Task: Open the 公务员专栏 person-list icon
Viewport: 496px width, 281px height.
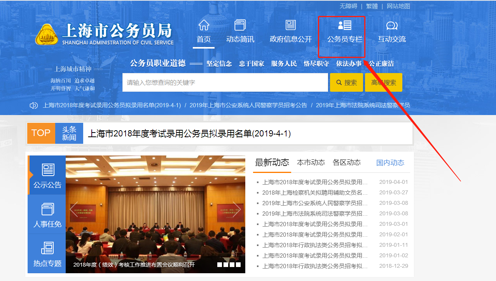Action: point(345,25)
